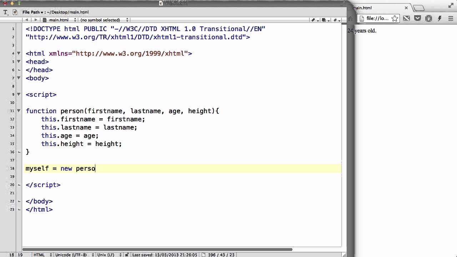This screenshot has width=457, height=257.
Task: Click the opening '<head>' tag on line 5
Action: [x=37, y=62]
